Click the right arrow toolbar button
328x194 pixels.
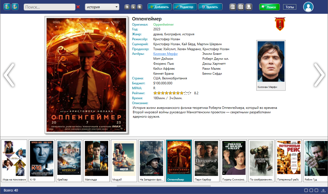coord(140,7)
